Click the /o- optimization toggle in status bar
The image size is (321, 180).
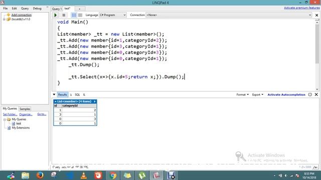[315, 167]
